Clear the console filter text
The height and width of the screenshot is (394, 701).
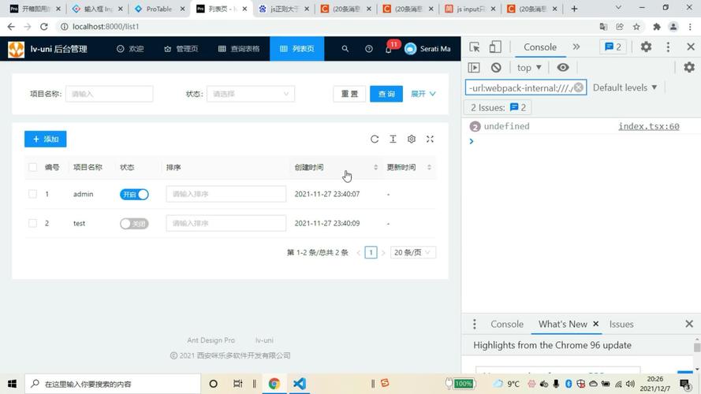point(579,87)
